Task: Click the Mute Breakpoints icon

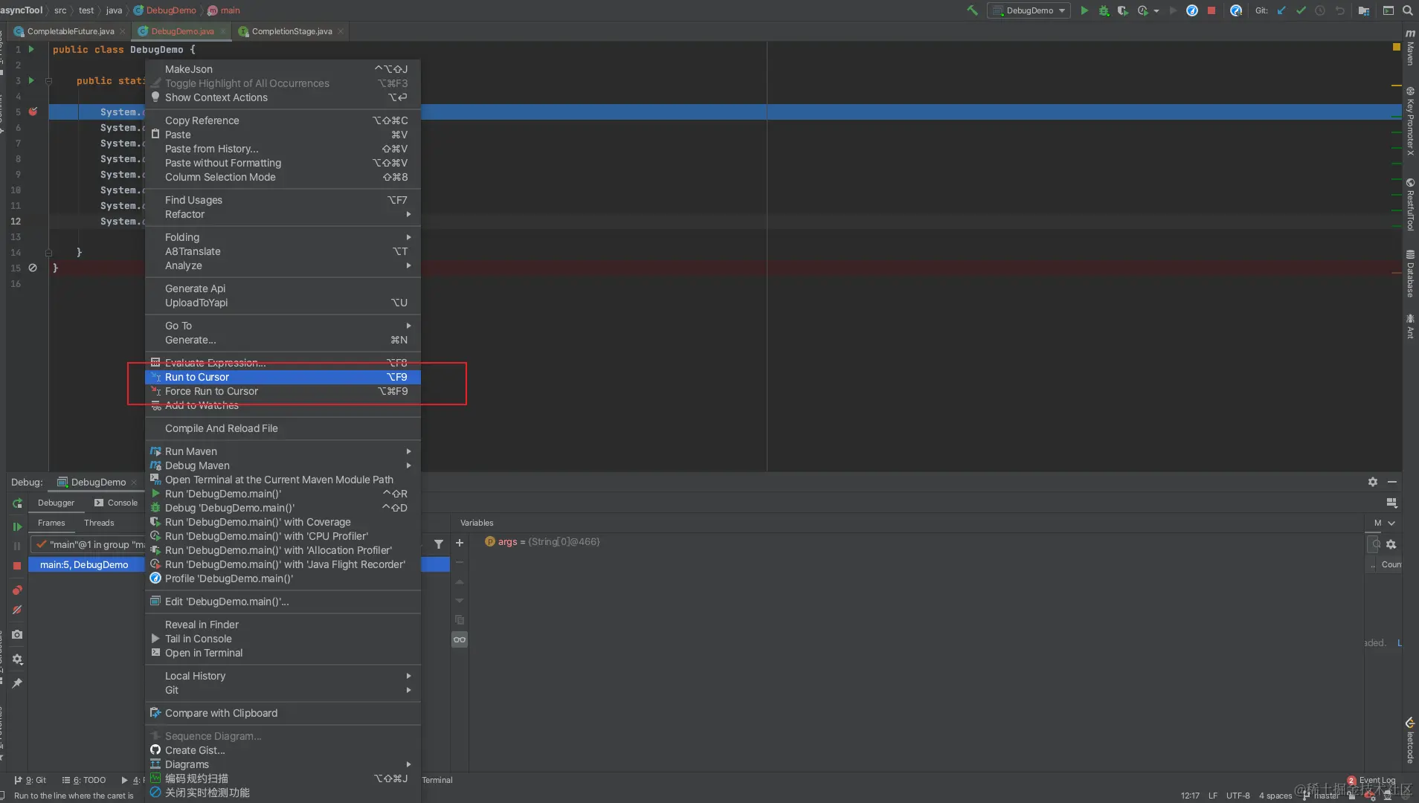Action: point(17,610)
